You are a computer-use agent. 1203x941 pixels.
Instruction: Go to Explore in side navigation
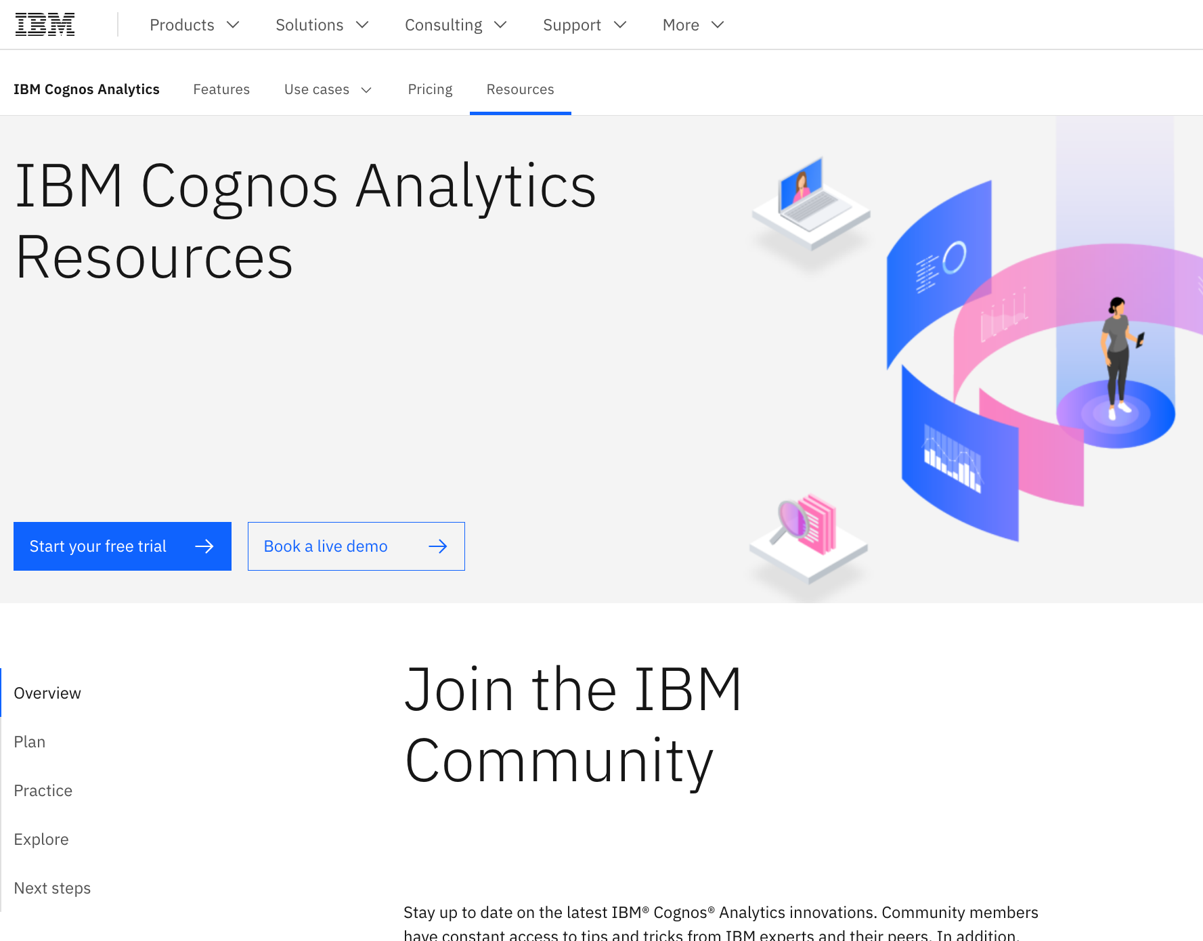pos(41,839)
